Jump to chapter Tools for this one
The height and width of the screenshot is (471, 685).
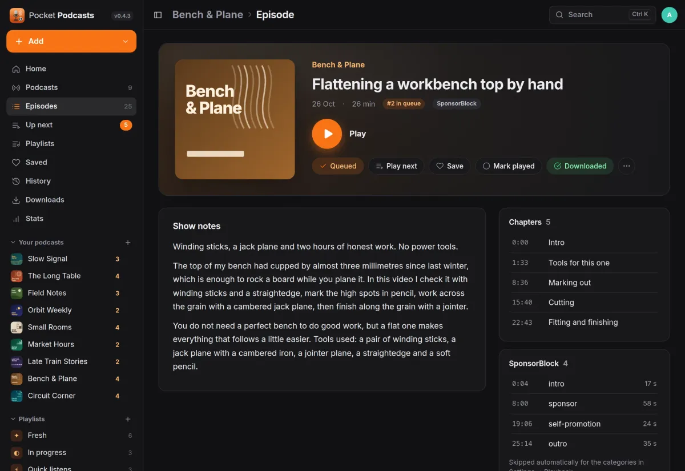[x=584, y=263]
